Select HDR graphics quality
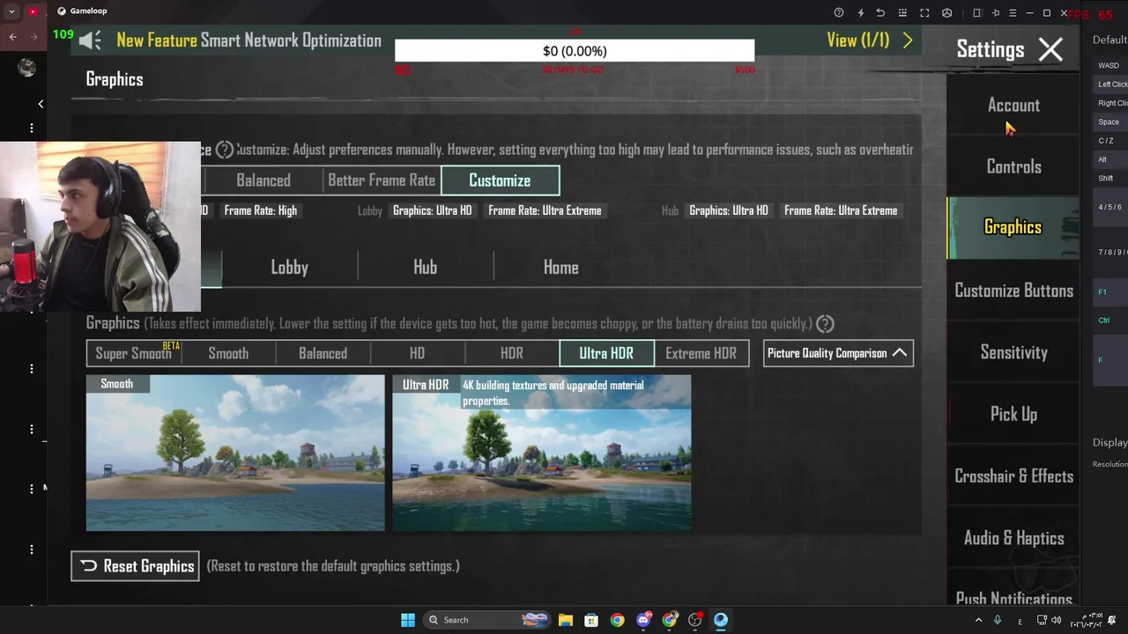The image size is (1128, 634). tap(512, 353)
